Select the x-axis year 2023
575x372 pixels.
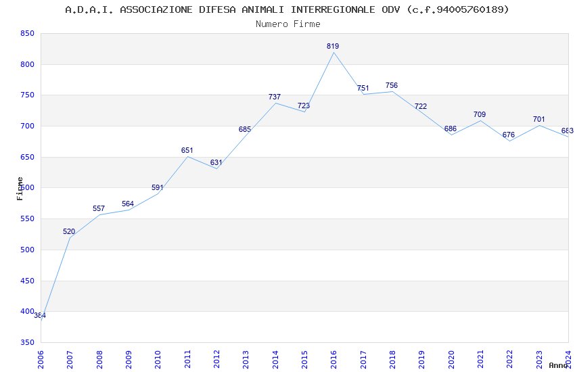coord(539,359)
